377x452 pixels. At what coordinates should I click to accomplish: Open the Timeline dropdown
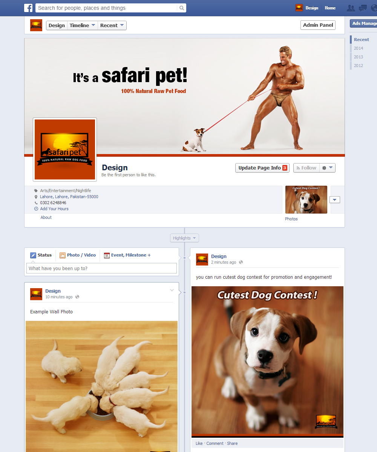[82, 25]
